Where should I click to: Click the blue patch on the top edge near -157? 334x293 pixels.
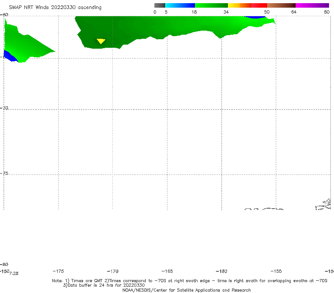click(255, 17)
